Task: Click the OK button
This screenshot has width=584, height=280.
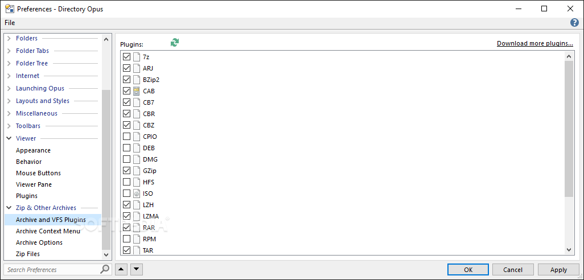Action: (468, 270)
